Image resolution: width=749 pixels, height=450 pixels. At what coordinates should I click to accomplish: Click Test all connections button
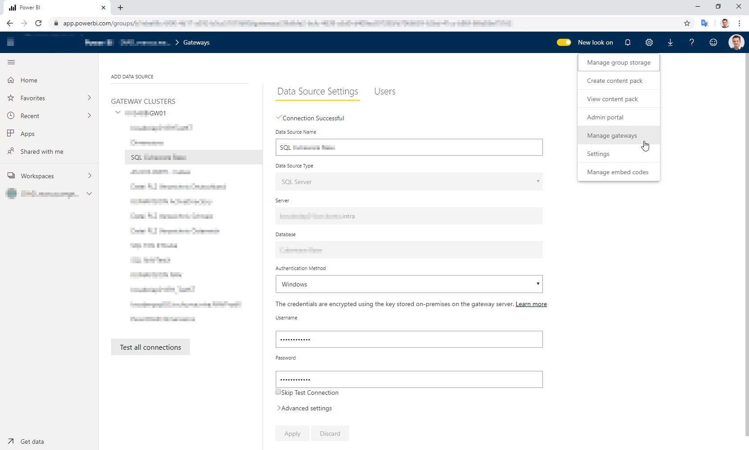pos(150,347)
